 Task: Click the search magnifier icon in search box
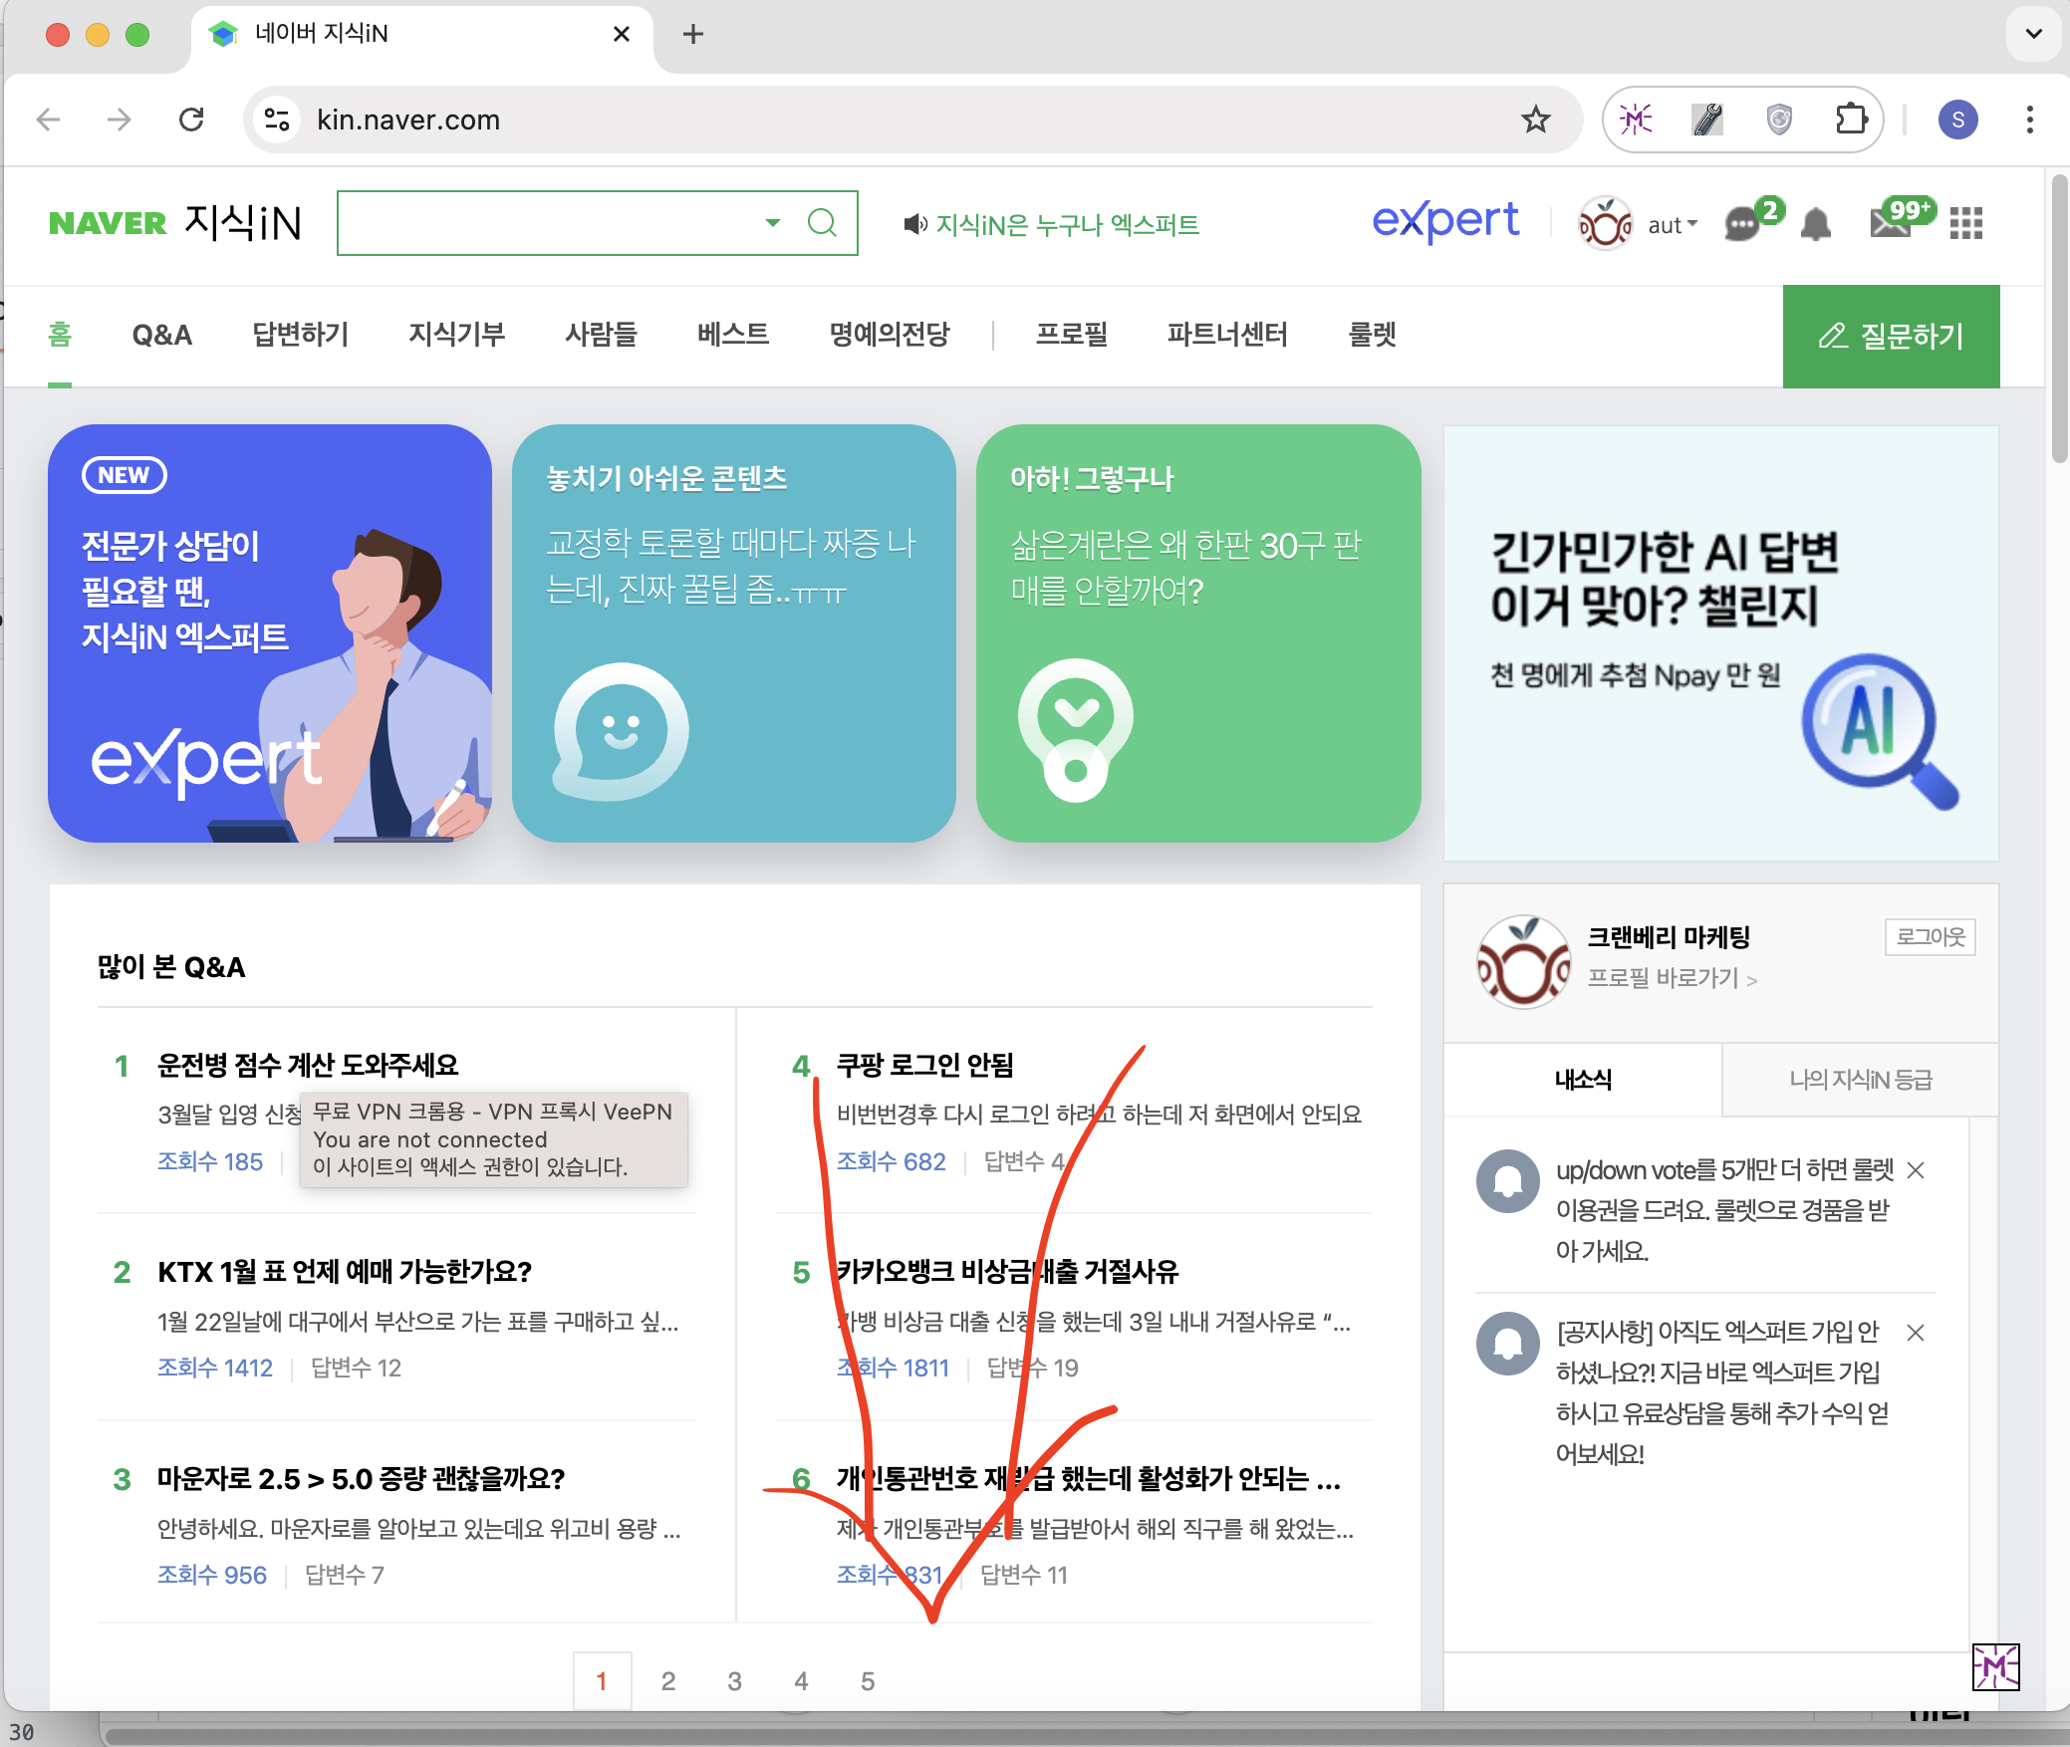click(822, 222)
